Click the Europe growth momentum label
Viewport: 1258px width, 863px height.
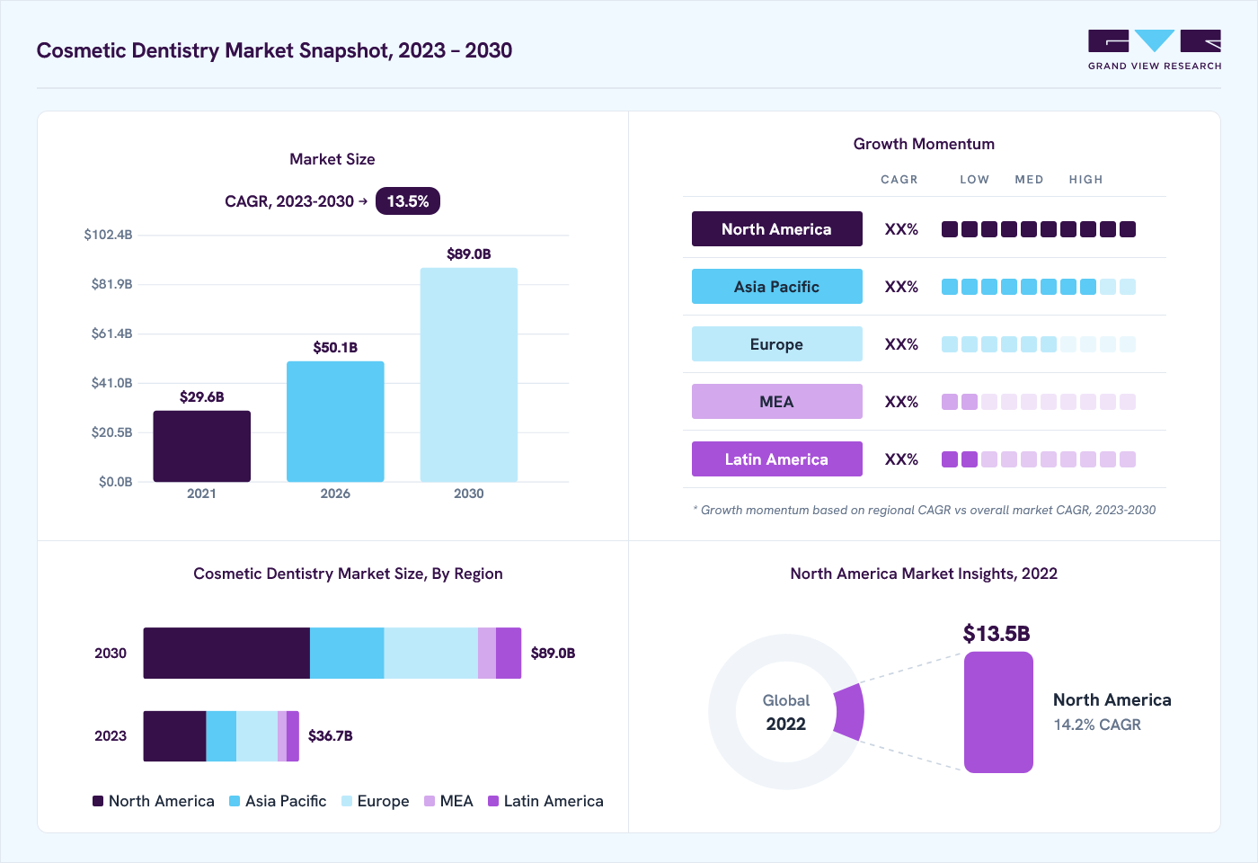777,344
